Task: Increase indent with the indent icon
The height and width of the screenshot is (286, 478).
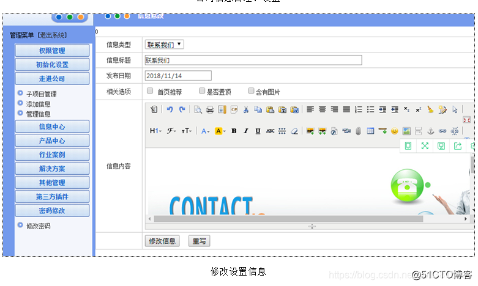Action: point(383,109)
